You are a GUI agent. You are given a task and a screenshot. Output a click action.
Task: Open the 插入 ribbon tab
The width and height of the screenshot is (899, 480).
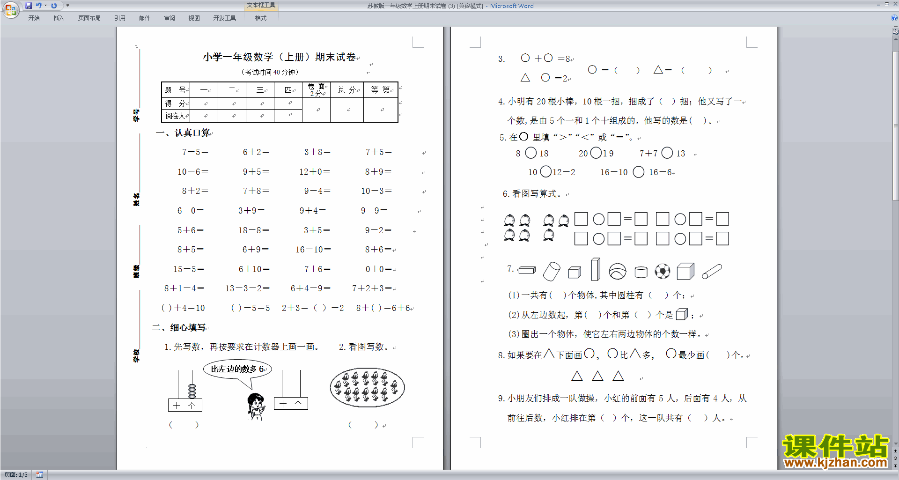point(59,18)
